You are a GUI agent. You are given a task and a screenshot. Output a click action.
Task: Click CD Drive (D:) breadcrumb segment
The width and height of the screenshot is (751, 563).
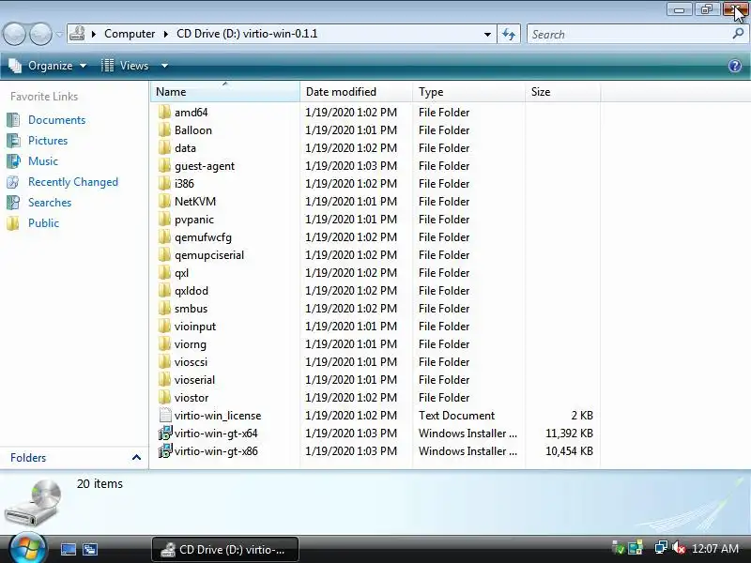click(247, 34)
